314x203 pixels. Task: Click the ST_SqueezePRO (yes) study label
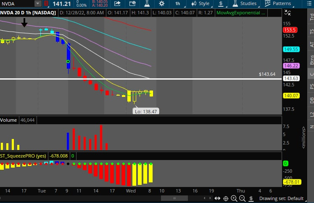click(x=23, y=156)
